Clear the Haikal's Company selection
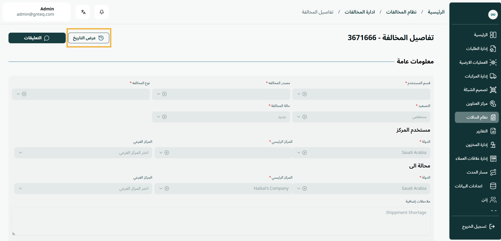 click(x=167, y=188)
